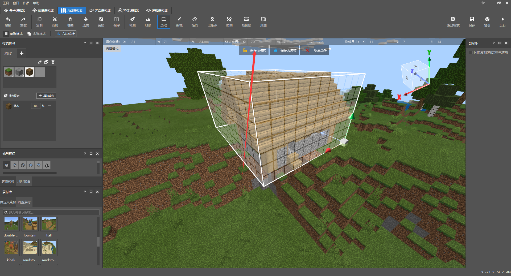Focus the asset library search box
This screenshot has height=276, width=511.
point(51,212)
